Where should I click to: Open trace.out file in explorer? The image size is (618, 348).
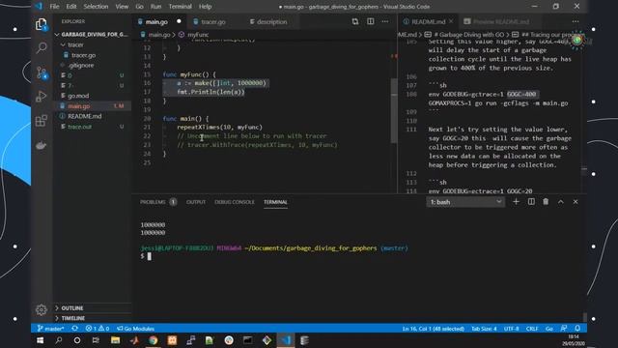coord(93,127)
